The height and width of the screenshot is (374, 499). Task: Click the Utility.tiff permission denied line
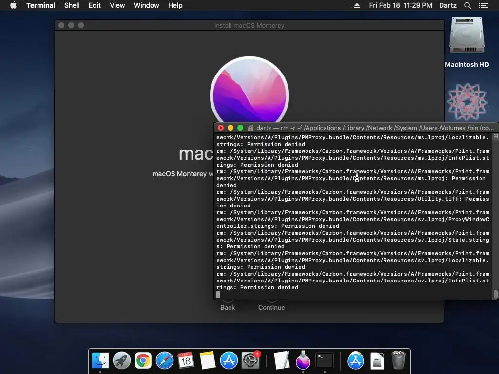(x=353, y=199)
